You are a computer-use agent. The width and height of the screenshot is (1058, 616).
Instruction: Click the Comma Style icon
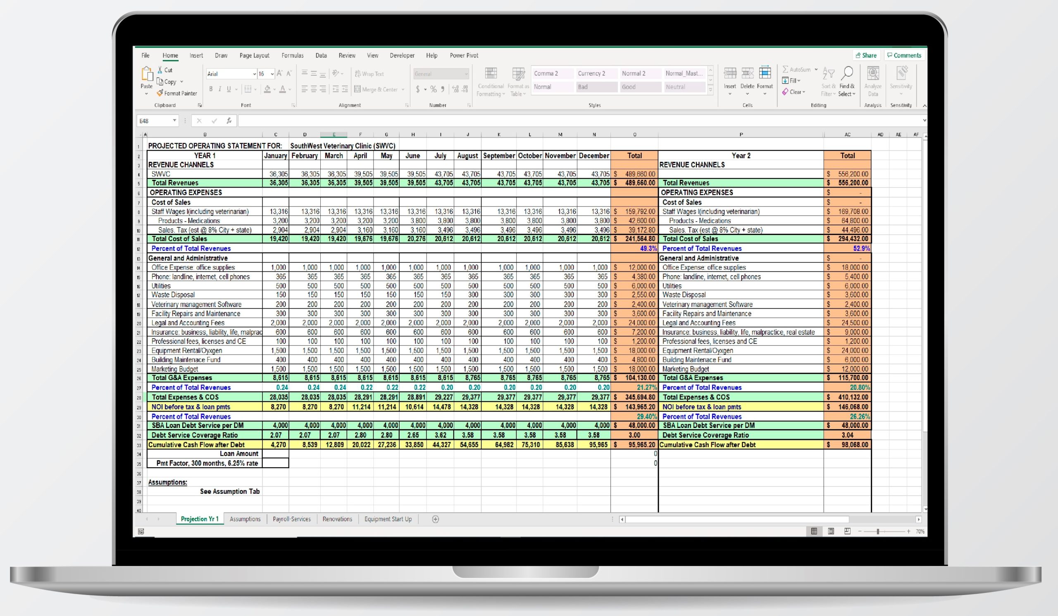tap(443, 89)
